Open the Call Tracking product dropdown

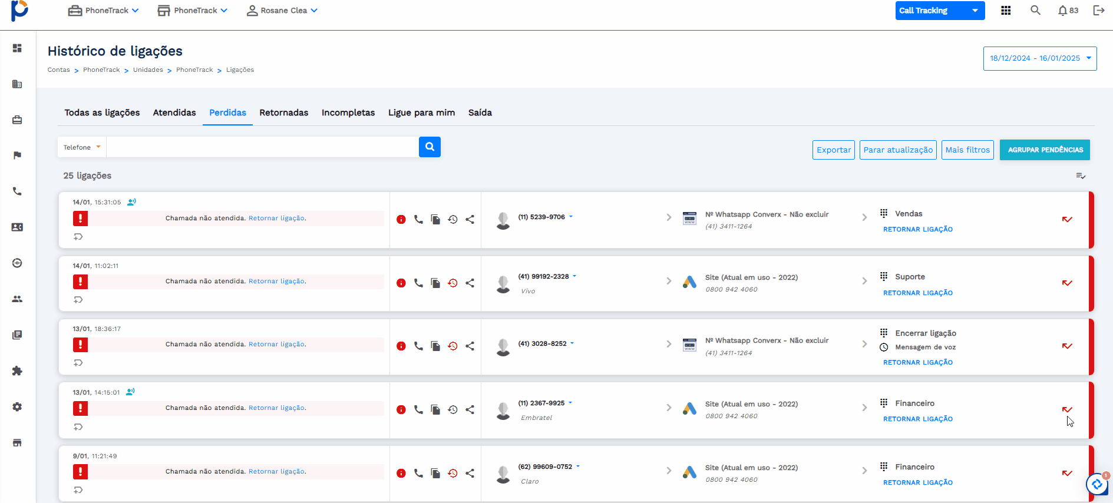(940, 11)
